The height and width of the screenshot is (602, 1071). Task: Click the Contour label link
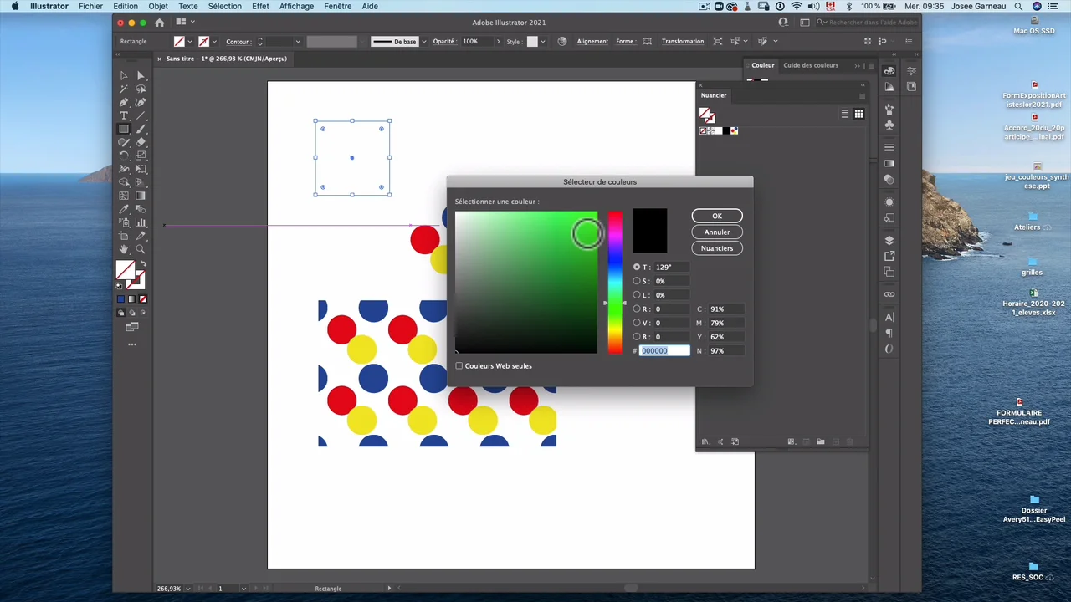(237, 41)
